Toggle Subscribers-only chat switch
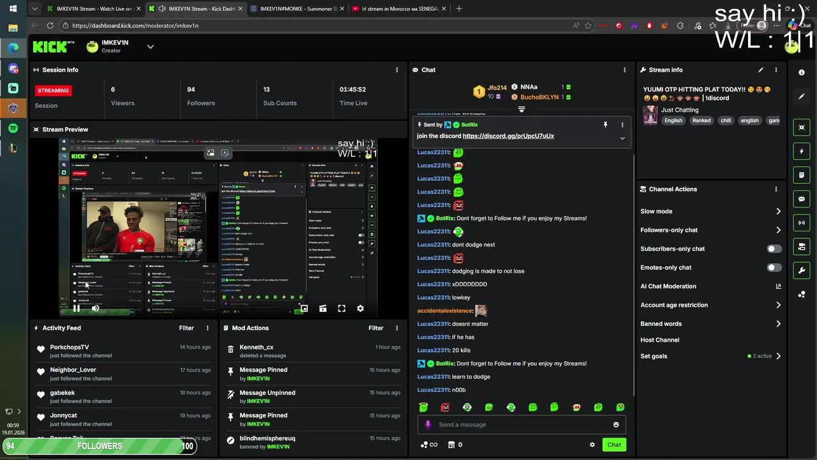Image resolution: width=817 pixels, height=460 pixels. pyautogui.click(x=774, y=249)
